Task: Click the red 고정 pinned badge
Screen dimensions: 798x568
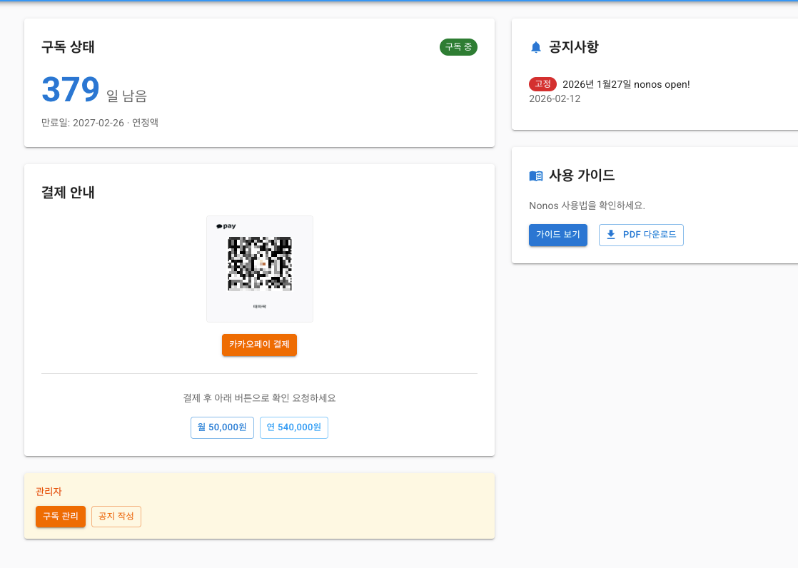Action: (x=542, y=84)
